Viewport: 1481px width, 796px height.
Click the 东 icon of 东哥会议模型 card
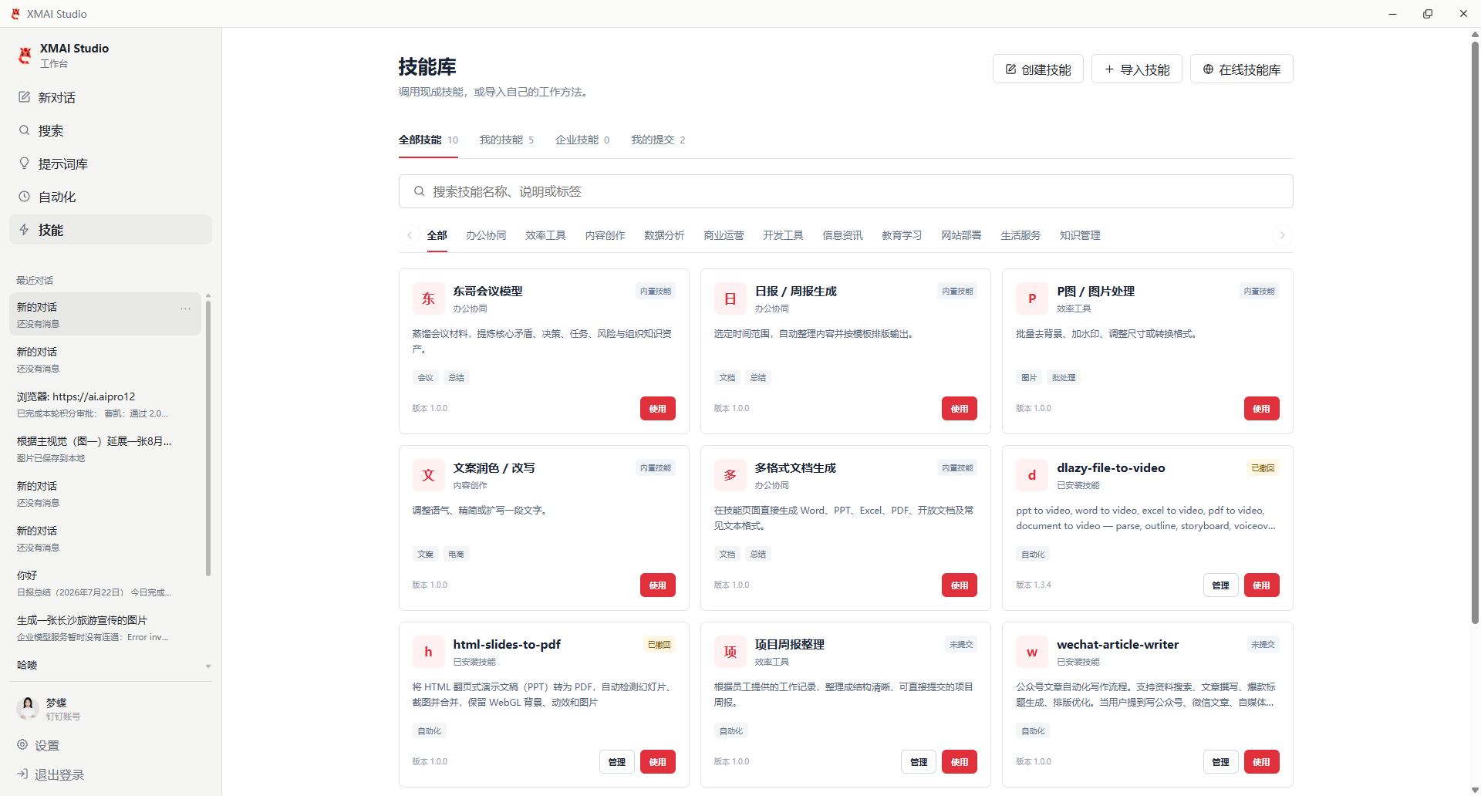pos(428,299)
